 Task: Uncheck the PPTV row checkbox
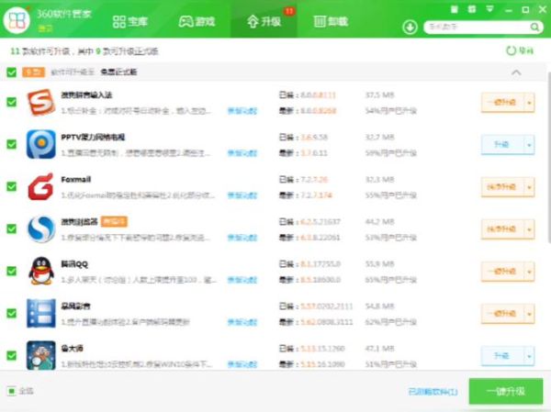coord(12,144)
